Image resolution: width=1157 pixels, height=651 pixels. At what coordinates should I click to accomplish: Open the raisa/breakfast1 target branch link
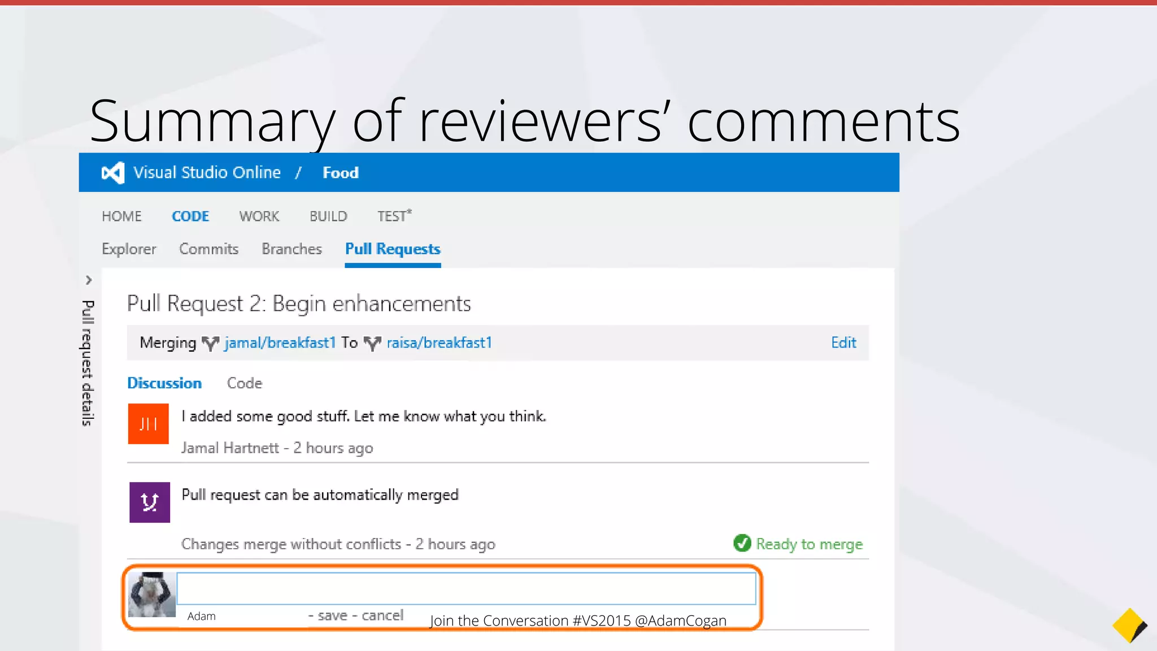[x=440, y=342]
